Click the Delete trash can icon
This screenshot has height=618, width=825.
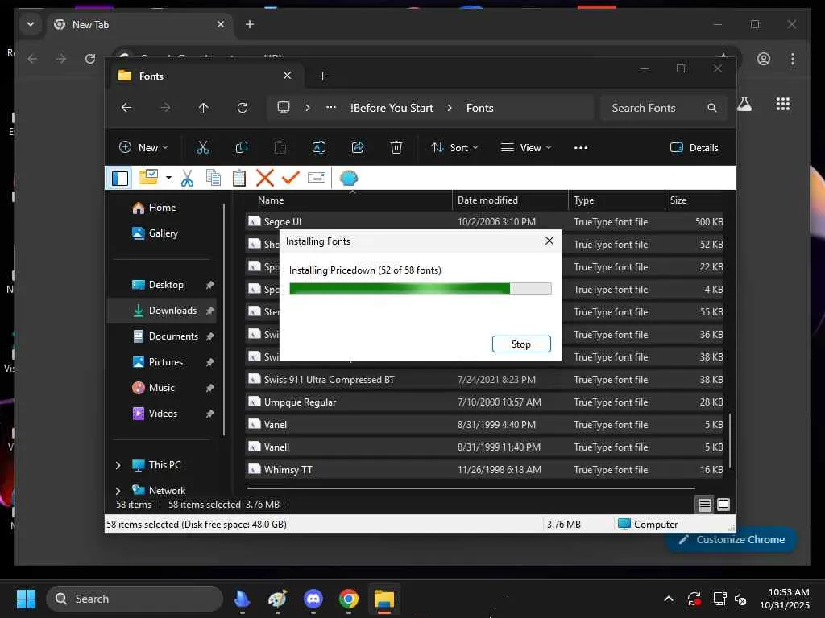click(396, 147)
